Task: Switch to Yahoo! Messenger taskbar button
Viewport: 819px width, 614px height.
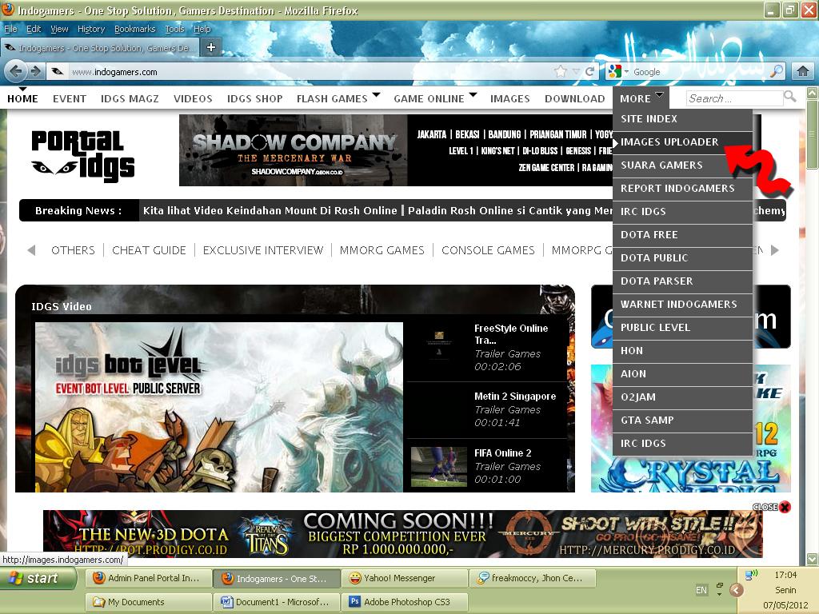Action: (404, 578)
